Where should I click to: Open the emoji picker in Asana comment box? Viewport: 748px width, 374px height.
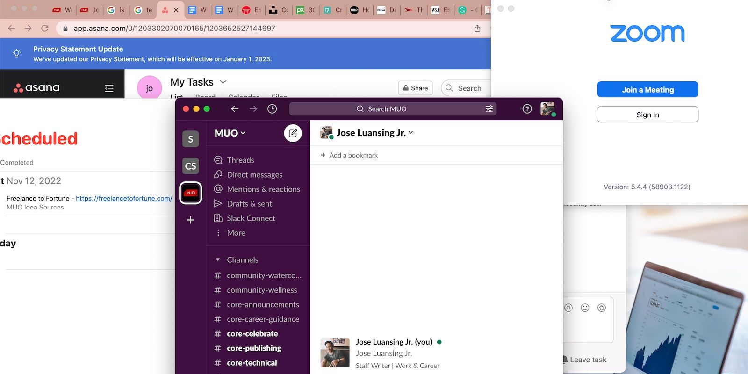click(x=585, y=308)
